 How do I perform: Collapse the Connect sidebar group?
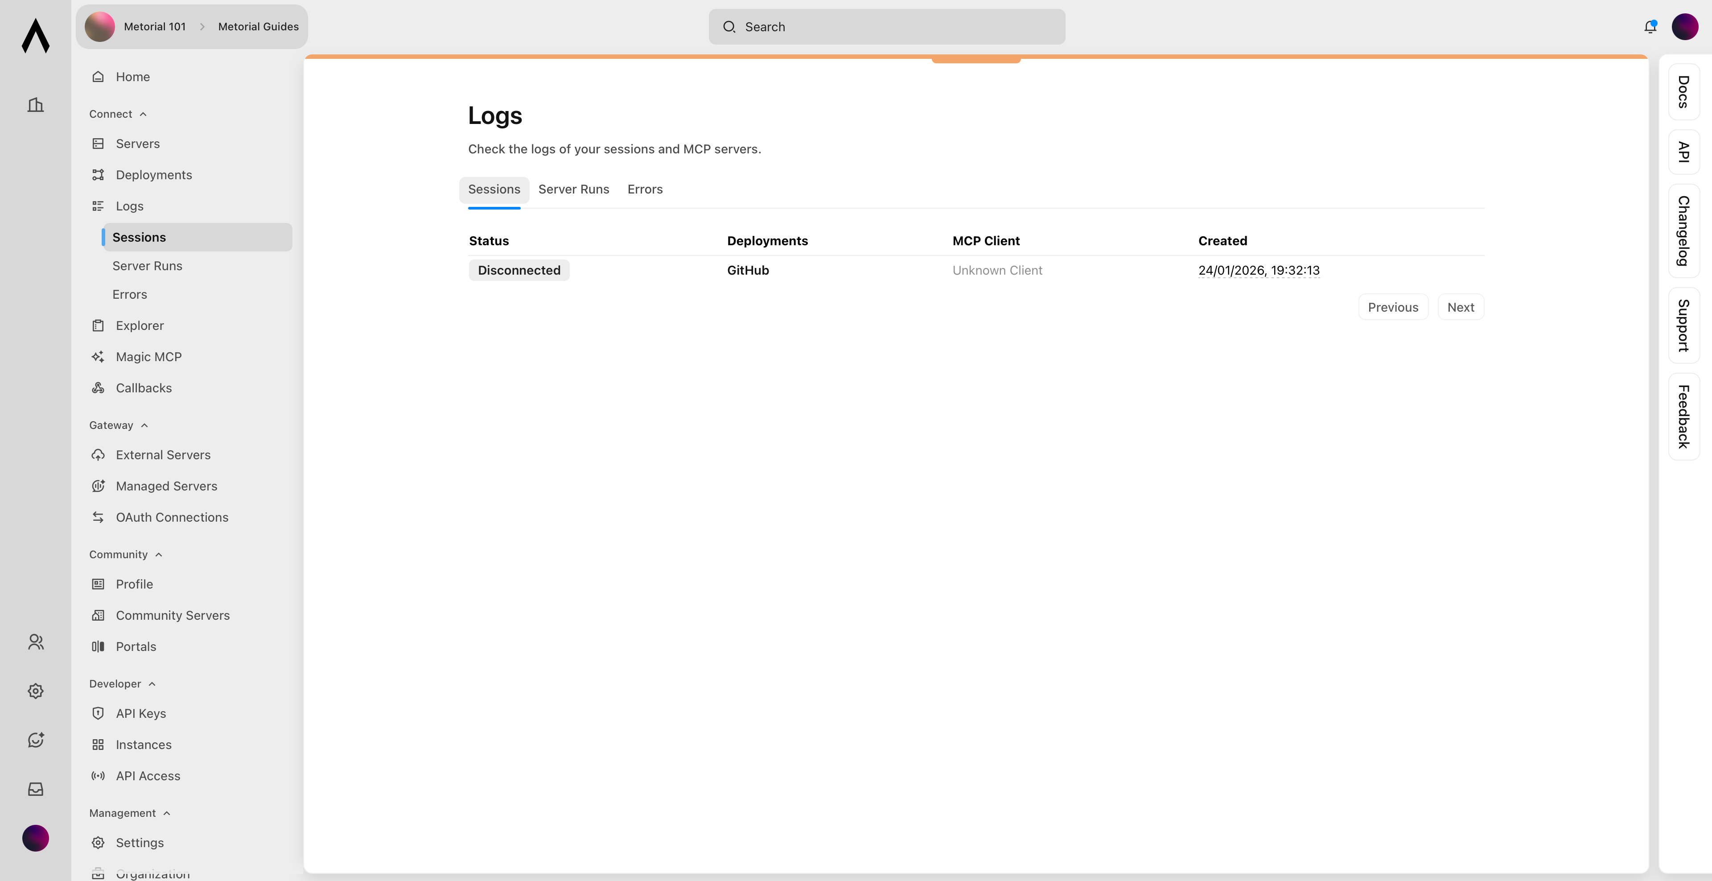pos(143,114)
